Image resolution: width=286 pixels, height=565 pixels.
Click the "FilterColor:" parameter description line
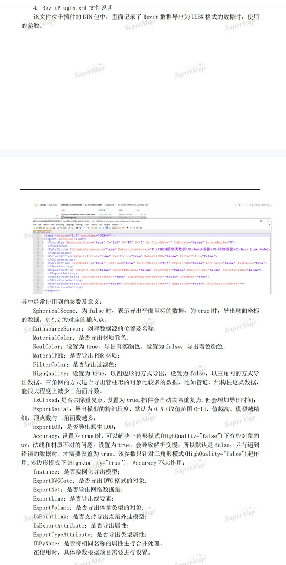pyautogui.click(x=75, y=364)
